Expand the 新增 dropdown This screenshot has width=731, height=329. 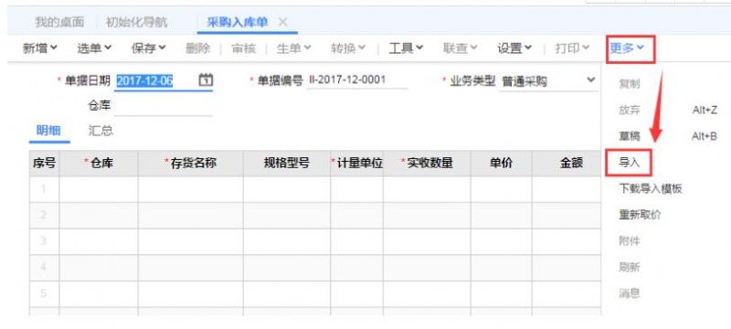coord(40,48)
